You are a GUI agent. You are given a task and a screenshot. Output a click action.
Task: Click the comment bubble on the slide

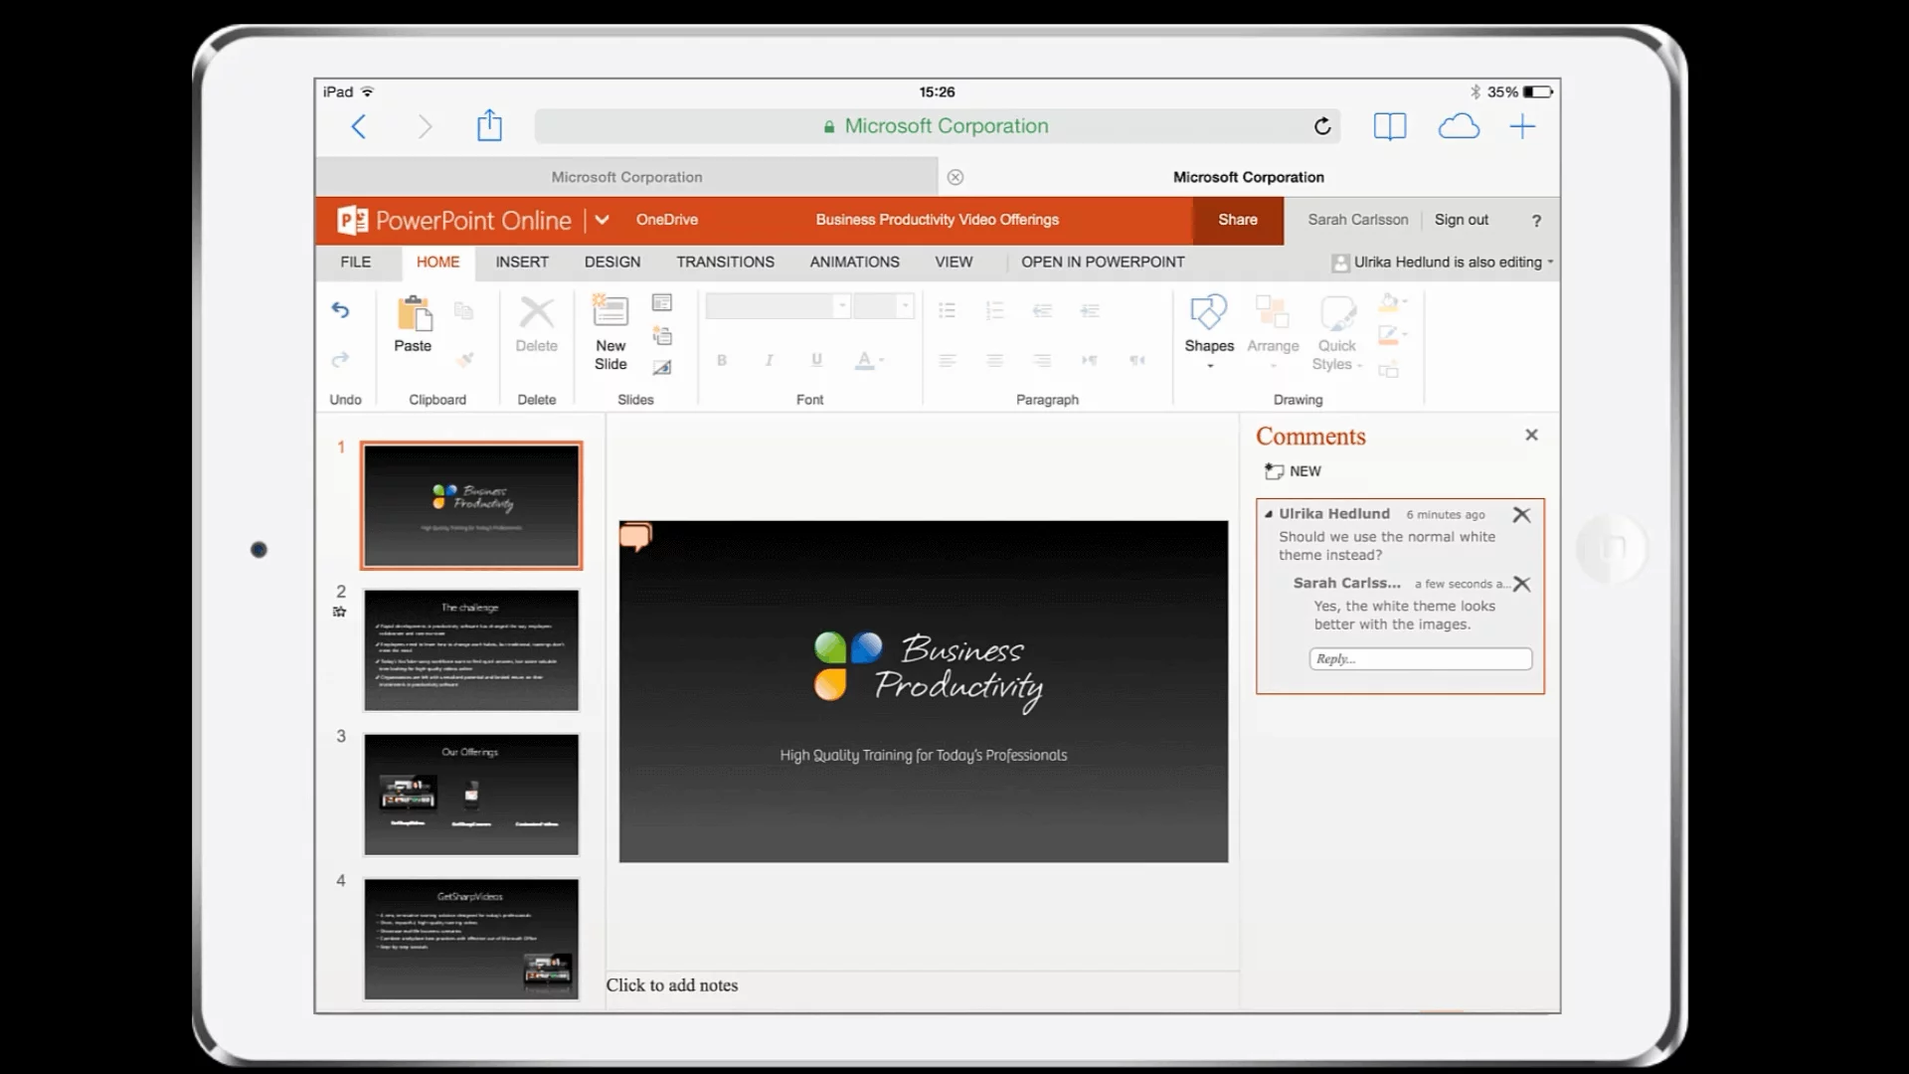[635, 537]
